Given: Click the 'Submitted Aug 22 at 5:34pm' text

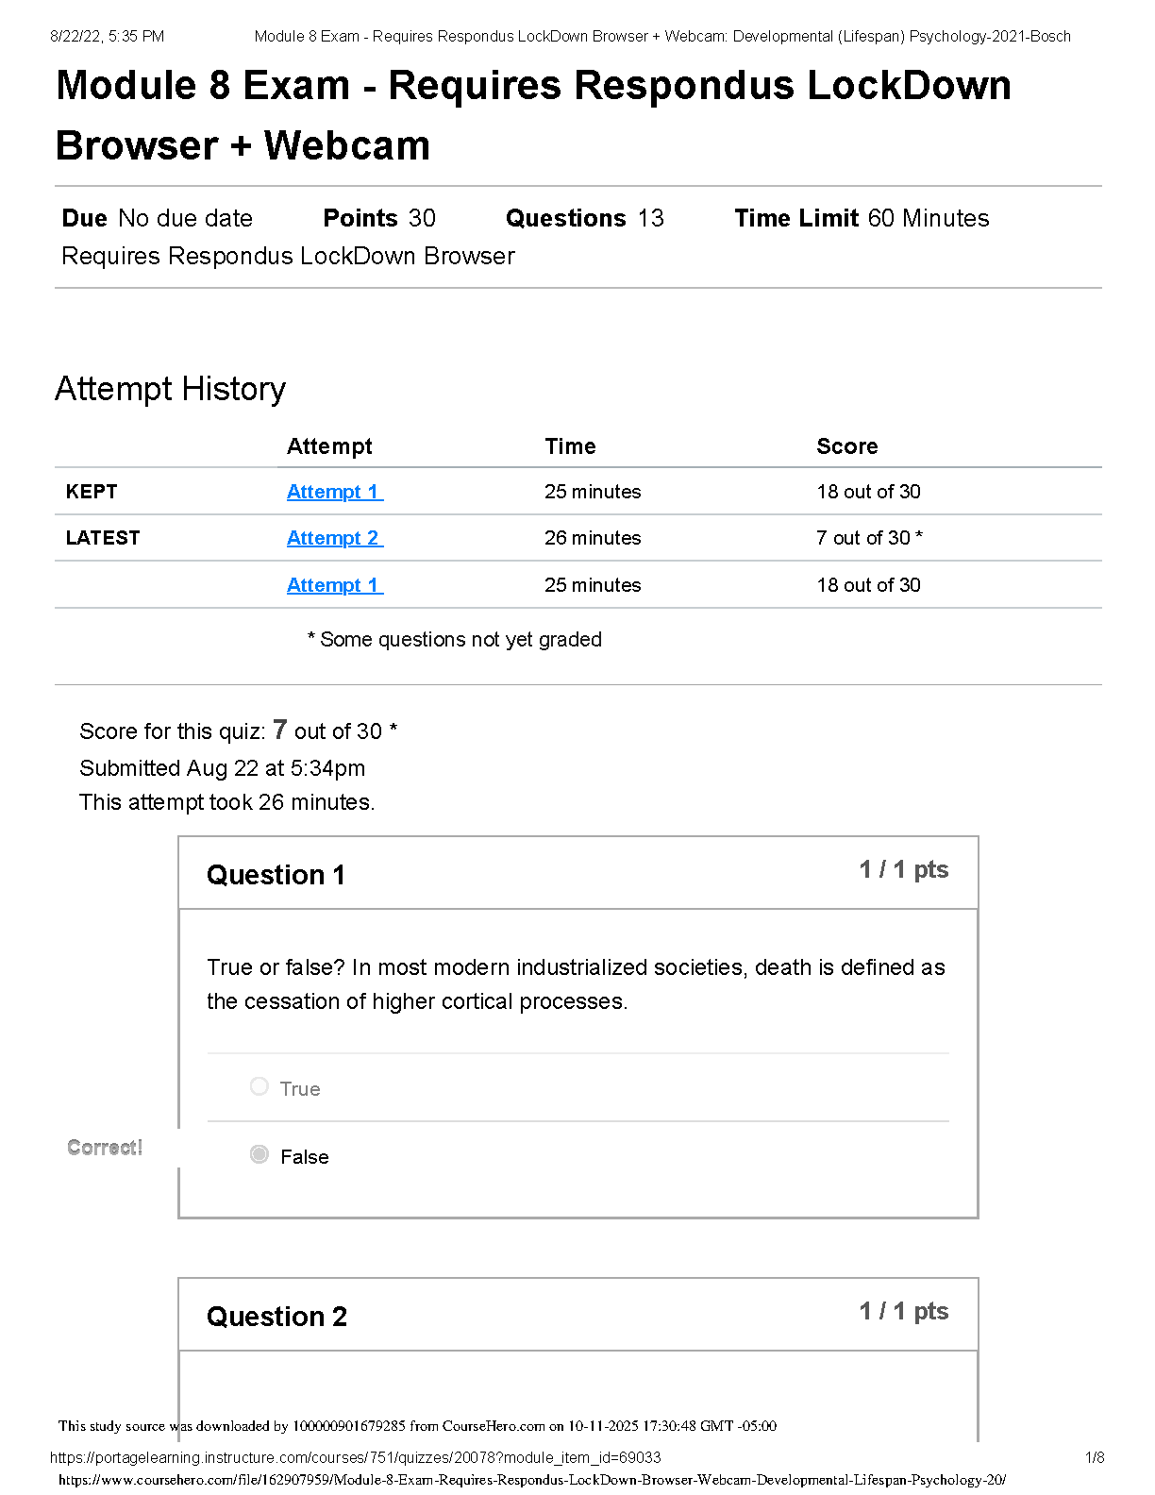Looking at the screenshot, I should click(222, 768).
